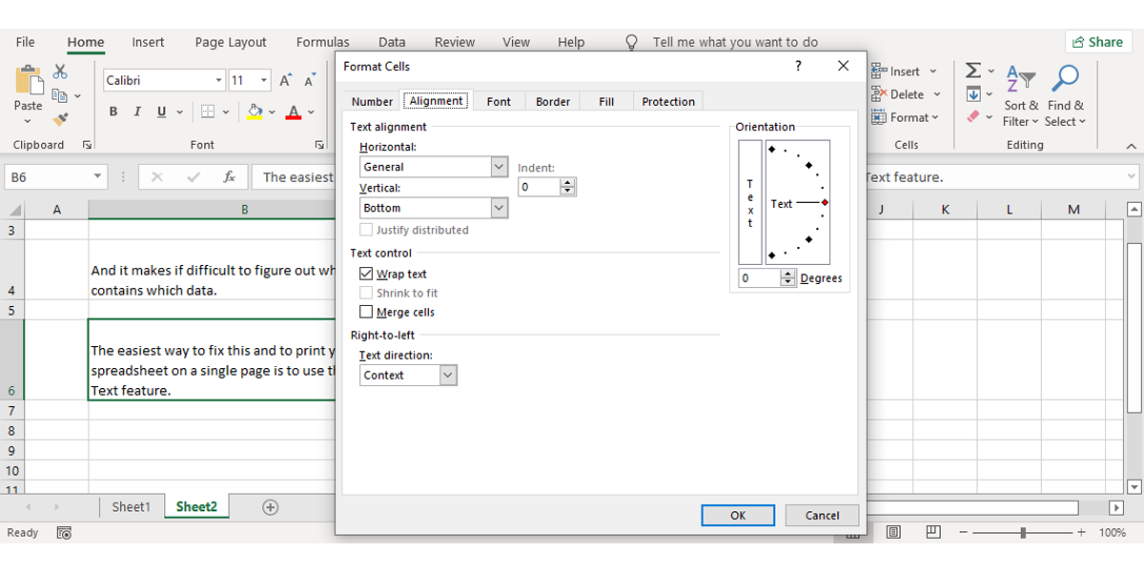The height and width of the screenshot is (572, 1144).
Task: Open the Horizontal alignment dropdown
Action: 500,167
